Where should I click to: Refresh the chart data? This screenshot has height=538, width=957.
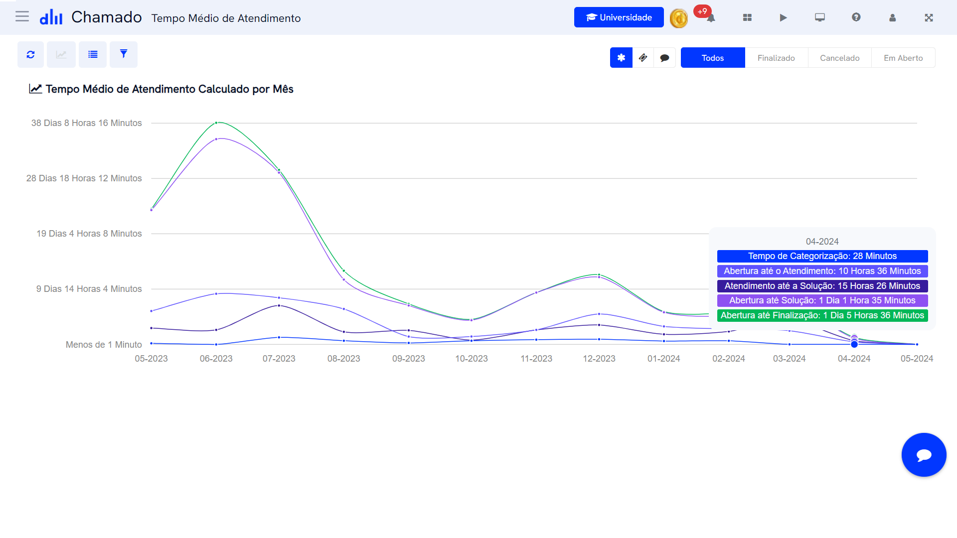coord(31,54)
